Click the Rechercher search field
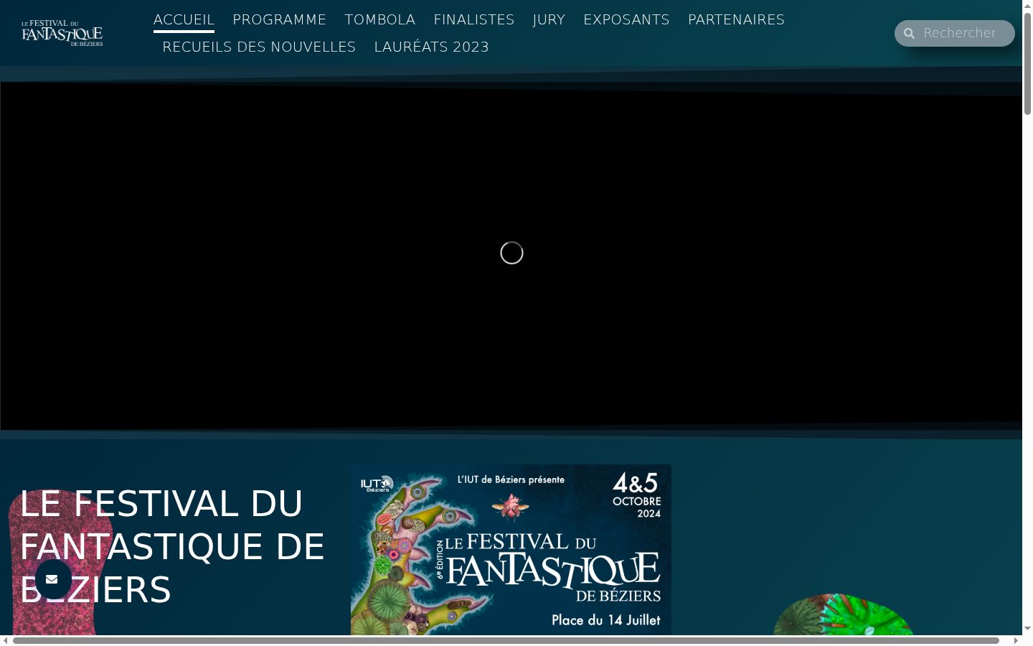The image size is (1033, 646). (x=955, y=33)
